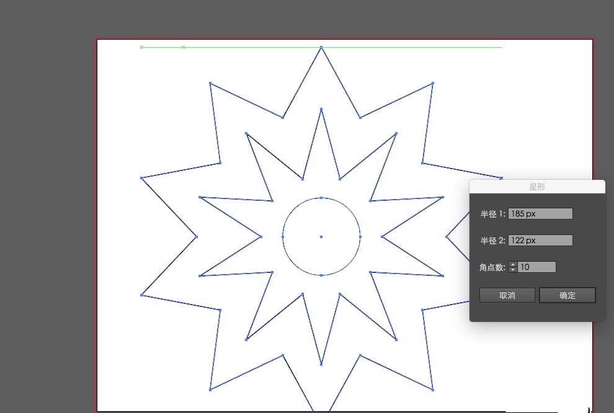The height and width of the screenshot is (413, 614).
Task: Click the 半径 1 label text
Action: [x=492, y=214]
